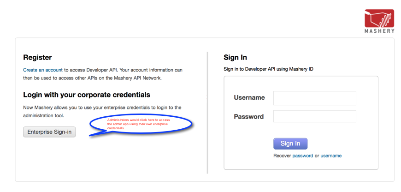Select the Register heading
The image size is (401, 192).
(37, 57)
